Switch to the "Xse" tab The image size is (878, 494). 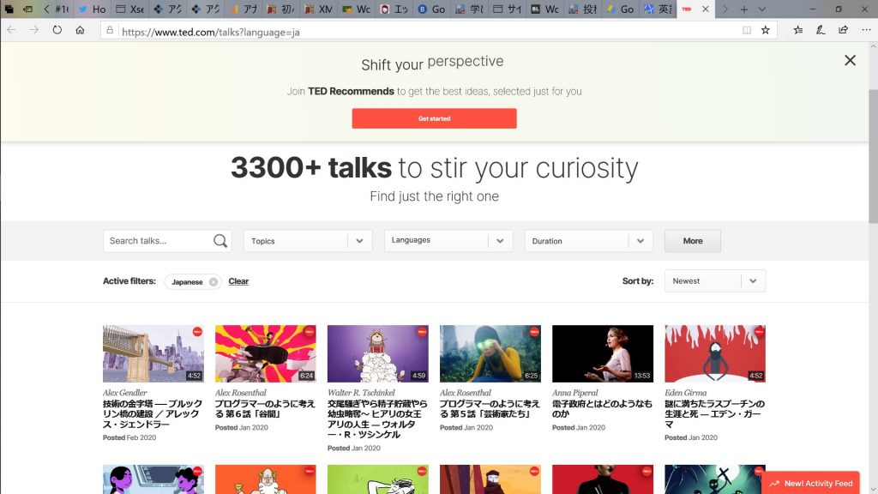click(130, 9)
